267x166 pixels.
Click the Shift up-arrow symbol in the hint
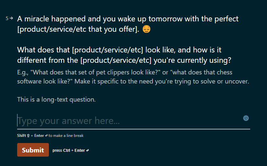pyautogui.click(x=28, y=136)
